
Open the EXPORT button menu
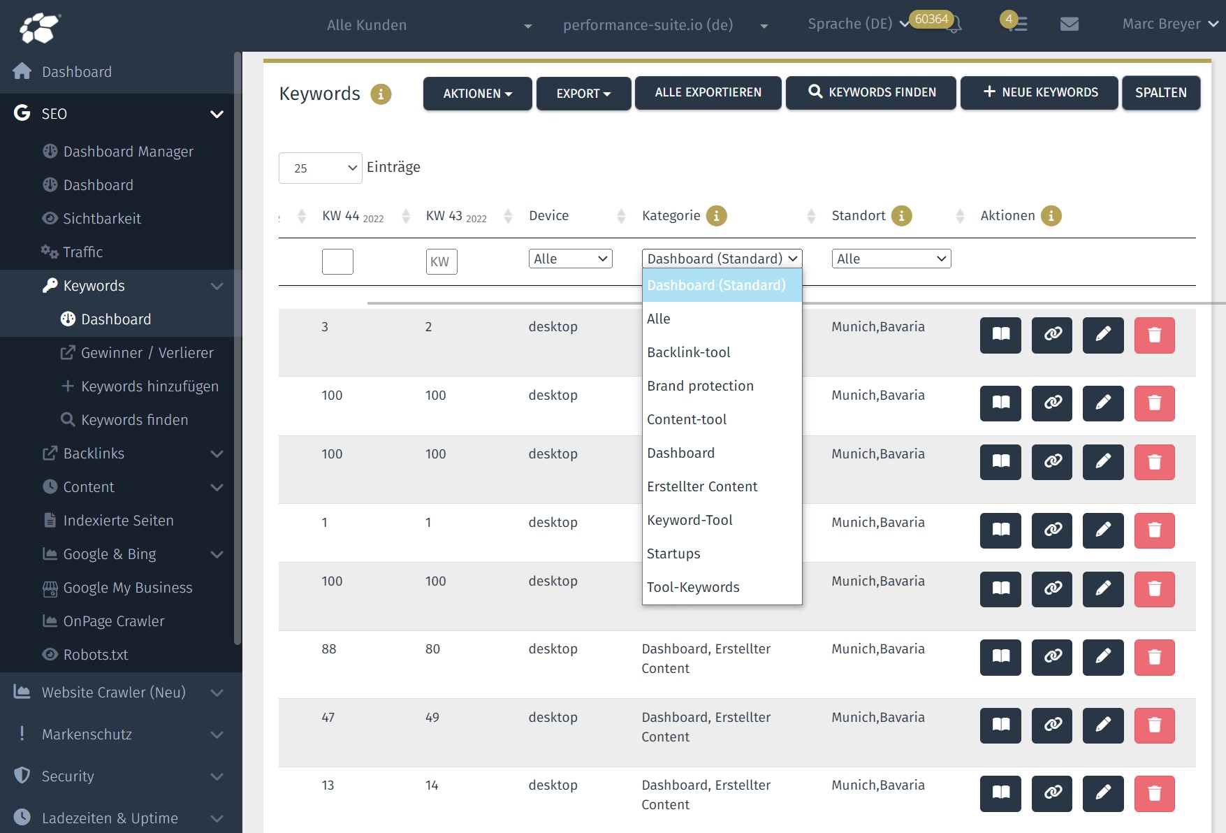pyautogui.click(x=583, y=93)
